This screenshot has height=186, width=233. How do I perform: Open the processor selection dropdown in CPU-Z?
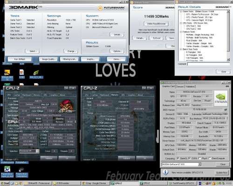pyautogui.click(x=37, y=151)
